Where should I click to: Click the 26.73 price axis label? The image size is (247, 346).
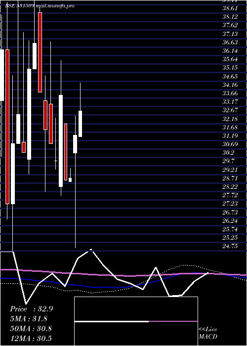pyautogui.click(x=230, y=213)
